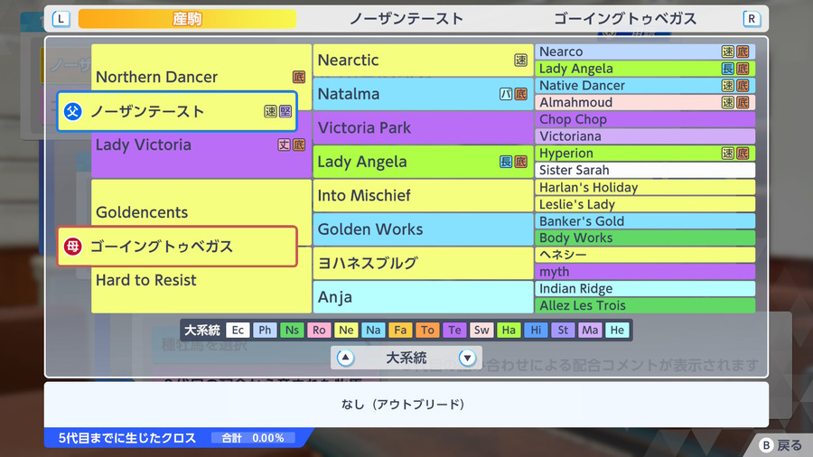813x457 pixels.
Task: Select the Sister Sarah entry
Action: (645, 170)
